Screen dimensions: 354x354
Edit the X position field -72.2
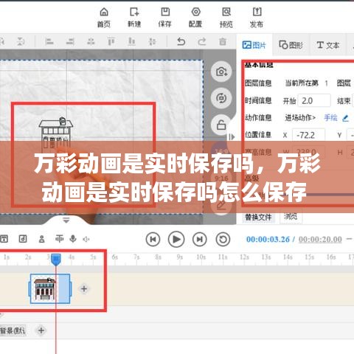point(308,135)
